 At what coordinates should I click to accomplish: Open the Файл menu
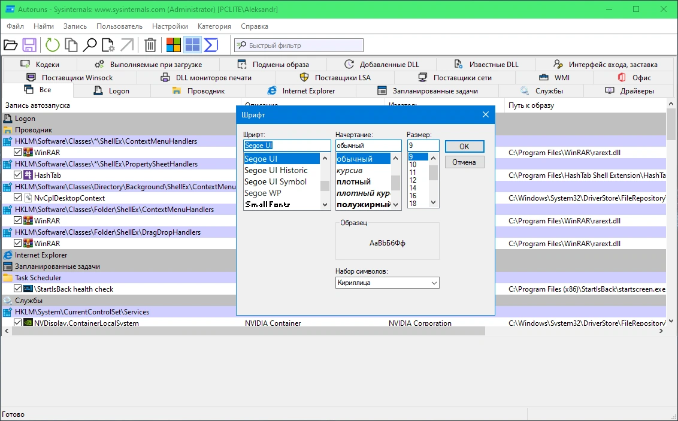(x=15, y=26)
